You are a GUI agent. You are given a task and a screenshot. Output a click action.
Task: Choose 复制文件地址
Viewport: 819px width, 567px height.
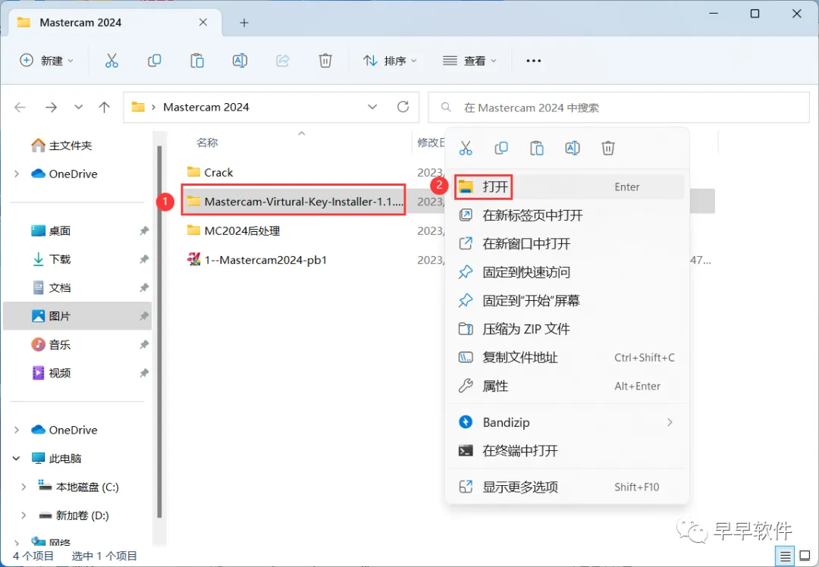tap(566, 357)
